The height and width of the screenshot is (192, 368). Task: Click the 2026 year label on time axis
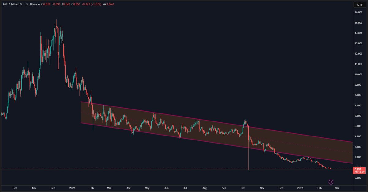pyautogui.click(x=300, y=187)
